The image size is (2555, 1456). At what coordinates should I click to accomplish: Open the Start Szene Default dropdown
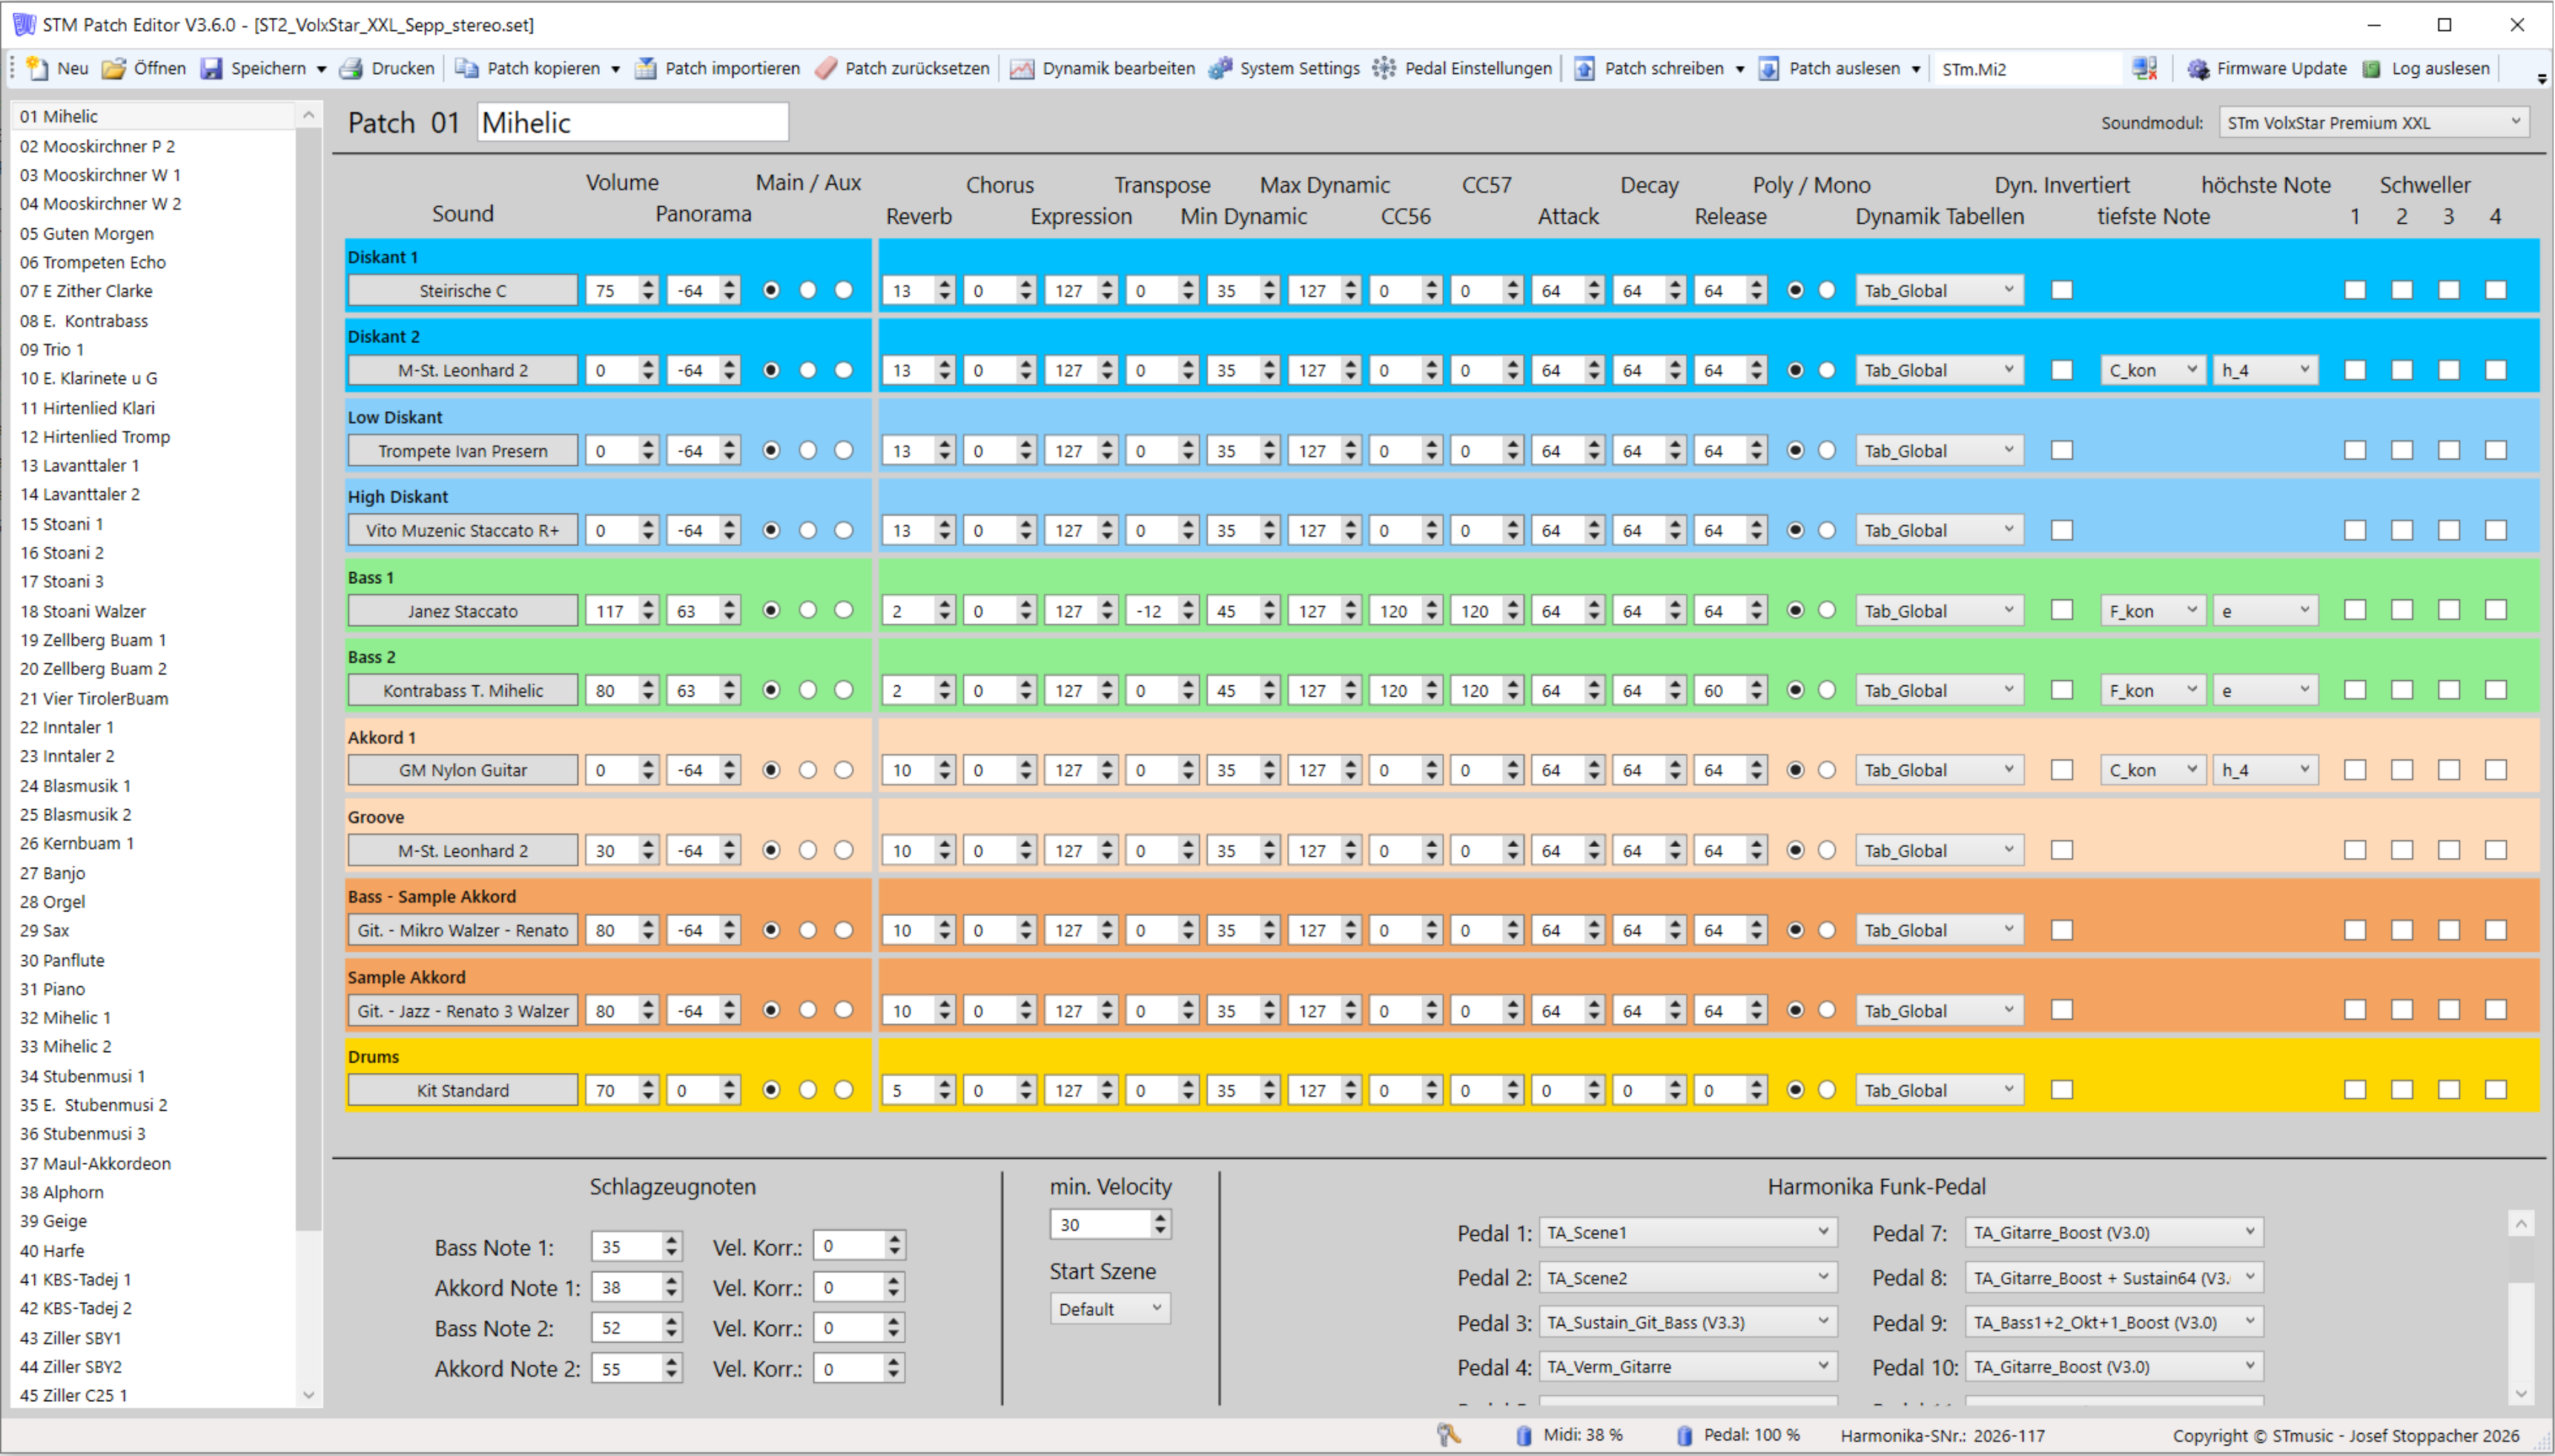[x=1109, y=1308]
